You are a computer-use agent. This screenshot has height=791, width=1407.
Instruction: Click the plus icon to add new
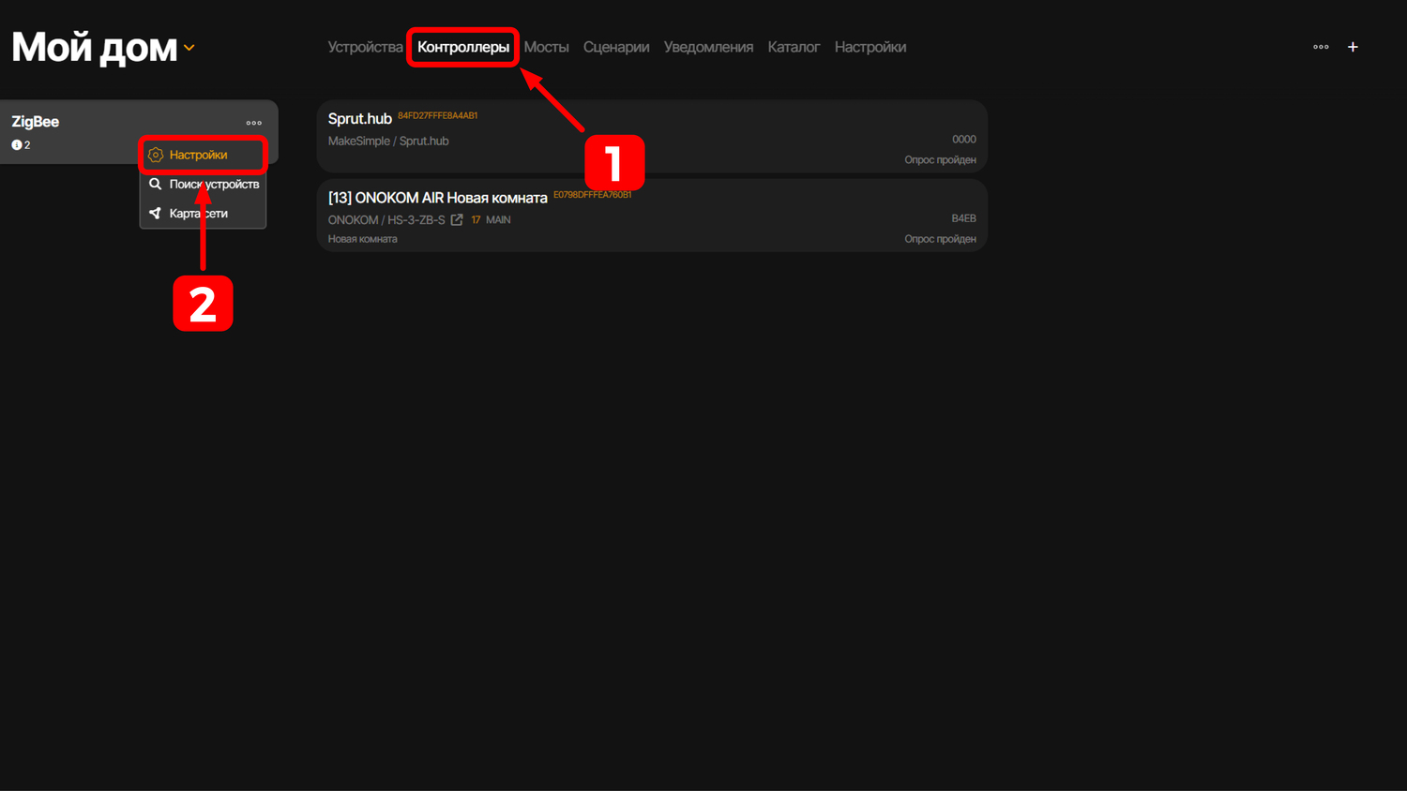1353,47
